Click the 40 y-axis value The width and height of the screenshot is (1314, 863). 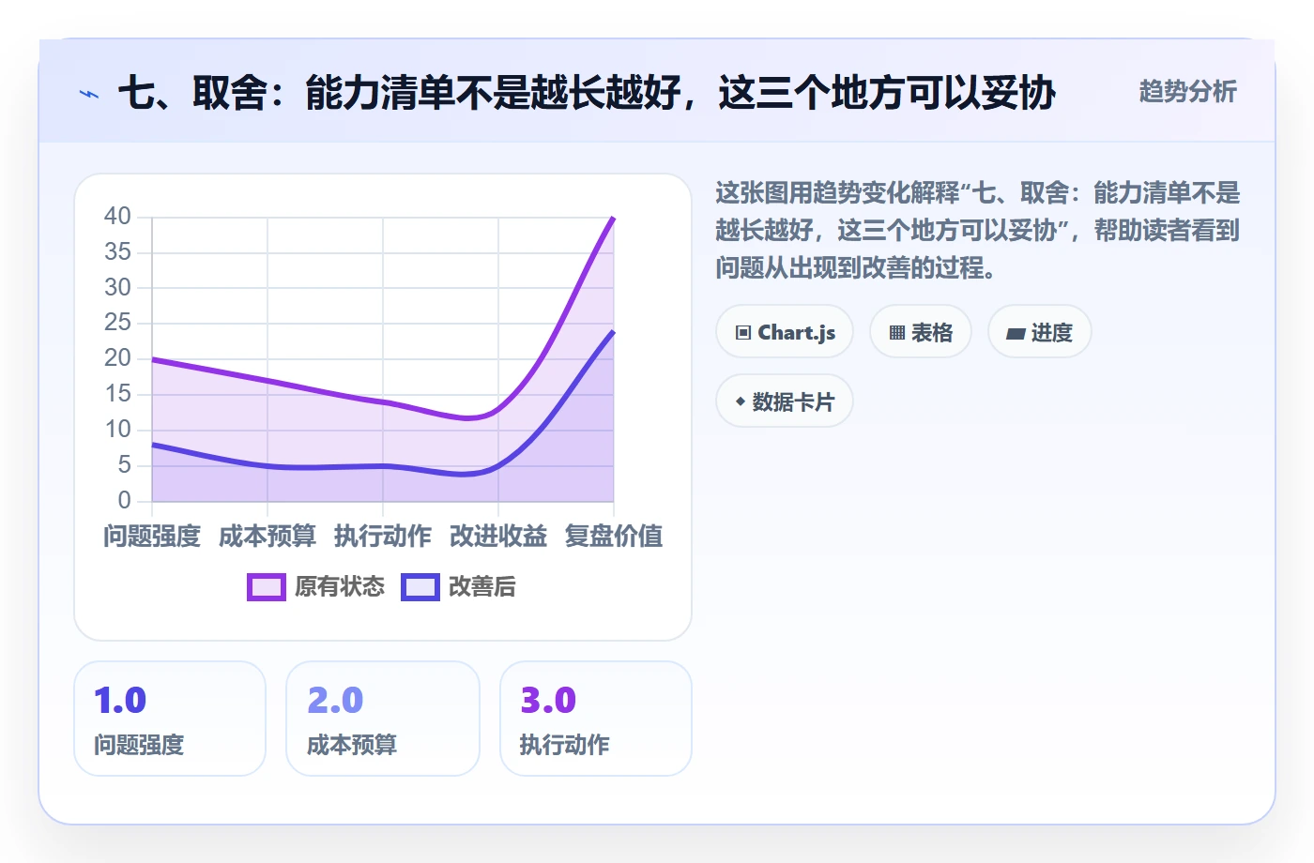coord(117,217)
